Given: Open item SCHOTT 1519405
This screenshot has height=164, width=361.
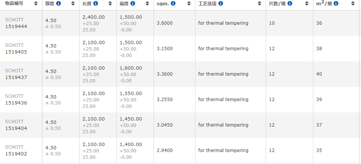Looking at the screenshot, I should coord(16,52).
